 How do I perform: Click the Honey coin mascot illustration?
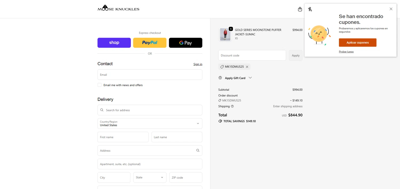pyautogui.click(x=319, y=35)
